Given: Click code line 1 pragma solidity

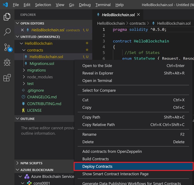Looking at the screenshot, I should tap(140, 29).
